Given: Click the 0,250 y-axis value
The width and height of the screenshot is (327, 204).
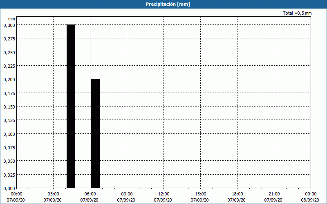Looking at the screenshot, I should click(9, 53).
